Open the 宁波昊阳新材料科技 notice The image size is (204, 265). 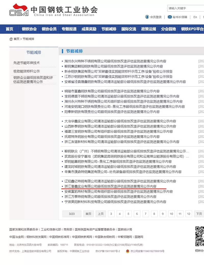coord(115,202)
